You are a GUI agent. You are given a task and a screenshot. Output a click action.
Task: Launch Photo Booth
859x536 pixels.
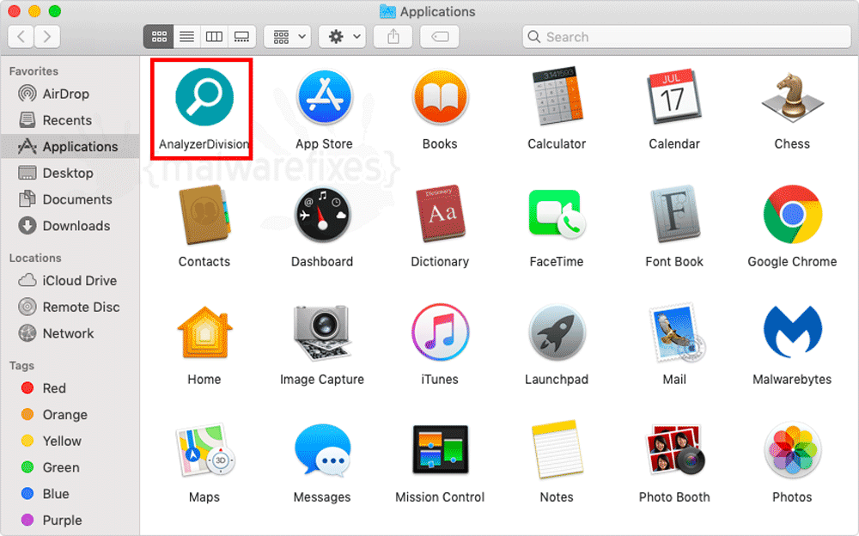pos(674,450)
